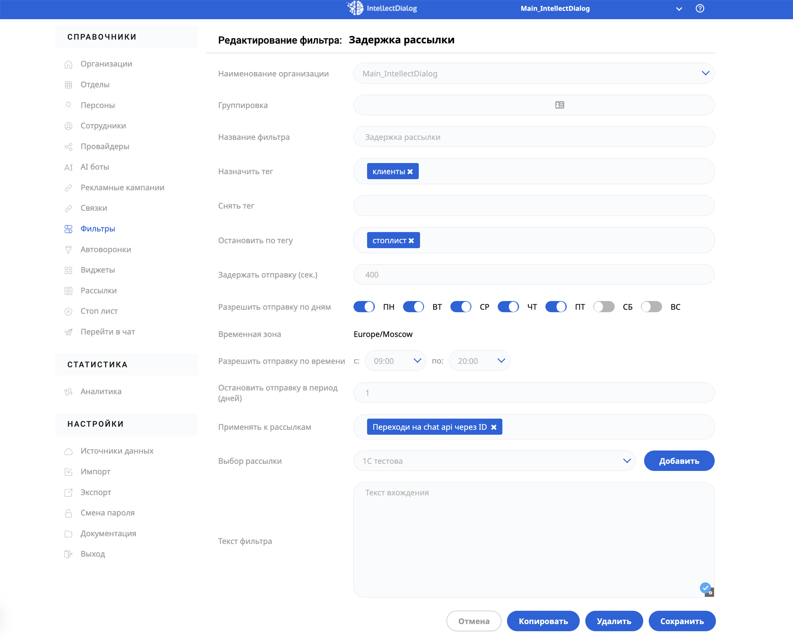793x638 pixels.
Task: Enable the ВС day toggle
Action: click(x=651, y=307)
